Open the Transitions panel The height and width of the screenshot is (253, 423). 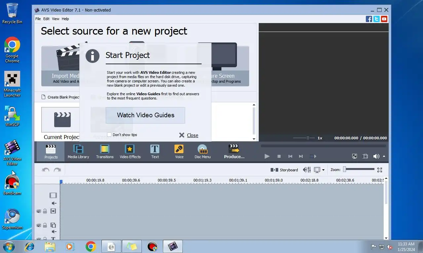[105, 152]
